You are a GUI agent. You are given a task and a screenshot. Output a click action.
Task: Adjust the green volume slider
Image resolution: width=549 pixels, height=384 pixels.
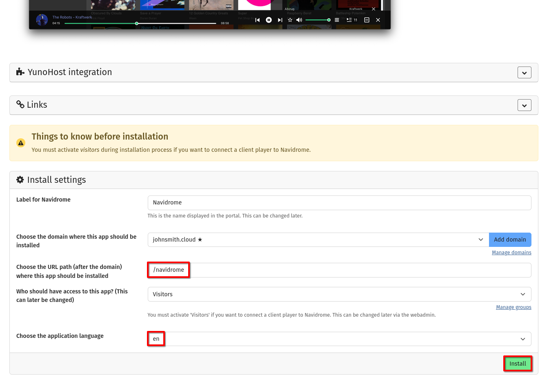click(317, 20)
